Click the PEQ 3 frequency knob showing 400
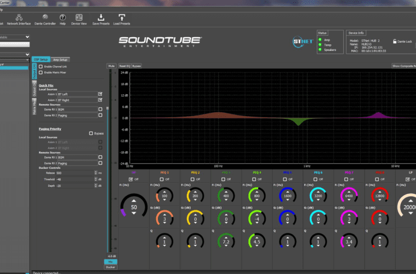The width and height of the screenshot is (416, 274). pyautogui.click(x=226, y=196)
